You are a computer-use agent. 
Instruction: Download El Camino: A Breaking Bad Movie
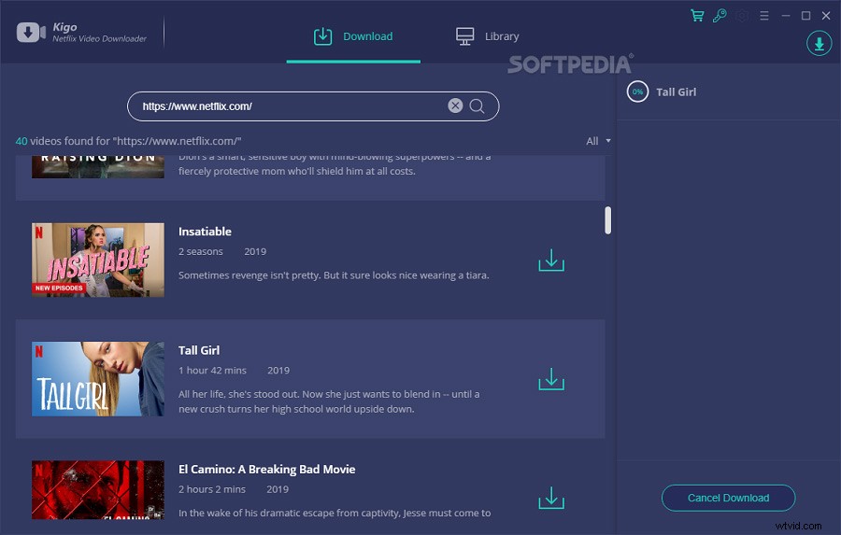551,498
